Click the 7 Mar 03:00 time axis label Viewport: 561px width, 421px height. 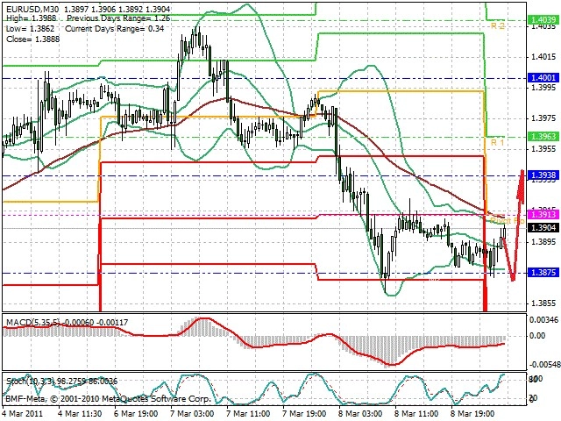[192, 413]
